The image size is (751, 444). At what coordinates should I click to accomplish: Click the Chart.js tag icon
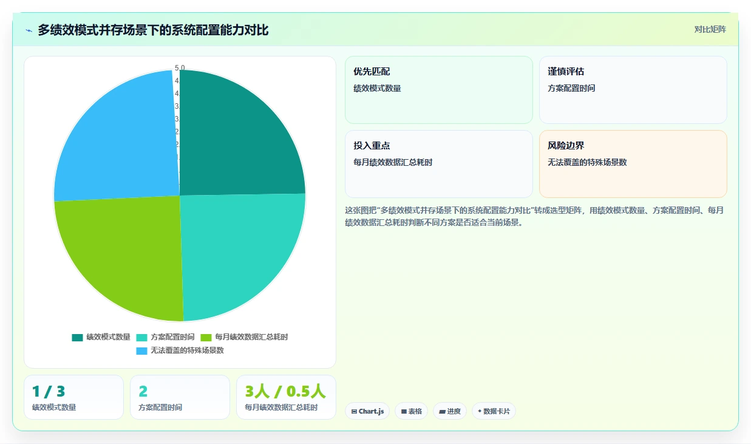354,411
